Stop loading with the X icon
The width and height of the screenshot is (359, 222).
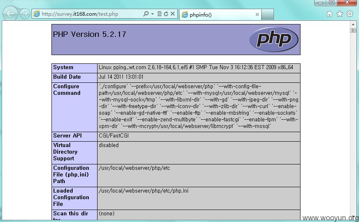(173, 14)
